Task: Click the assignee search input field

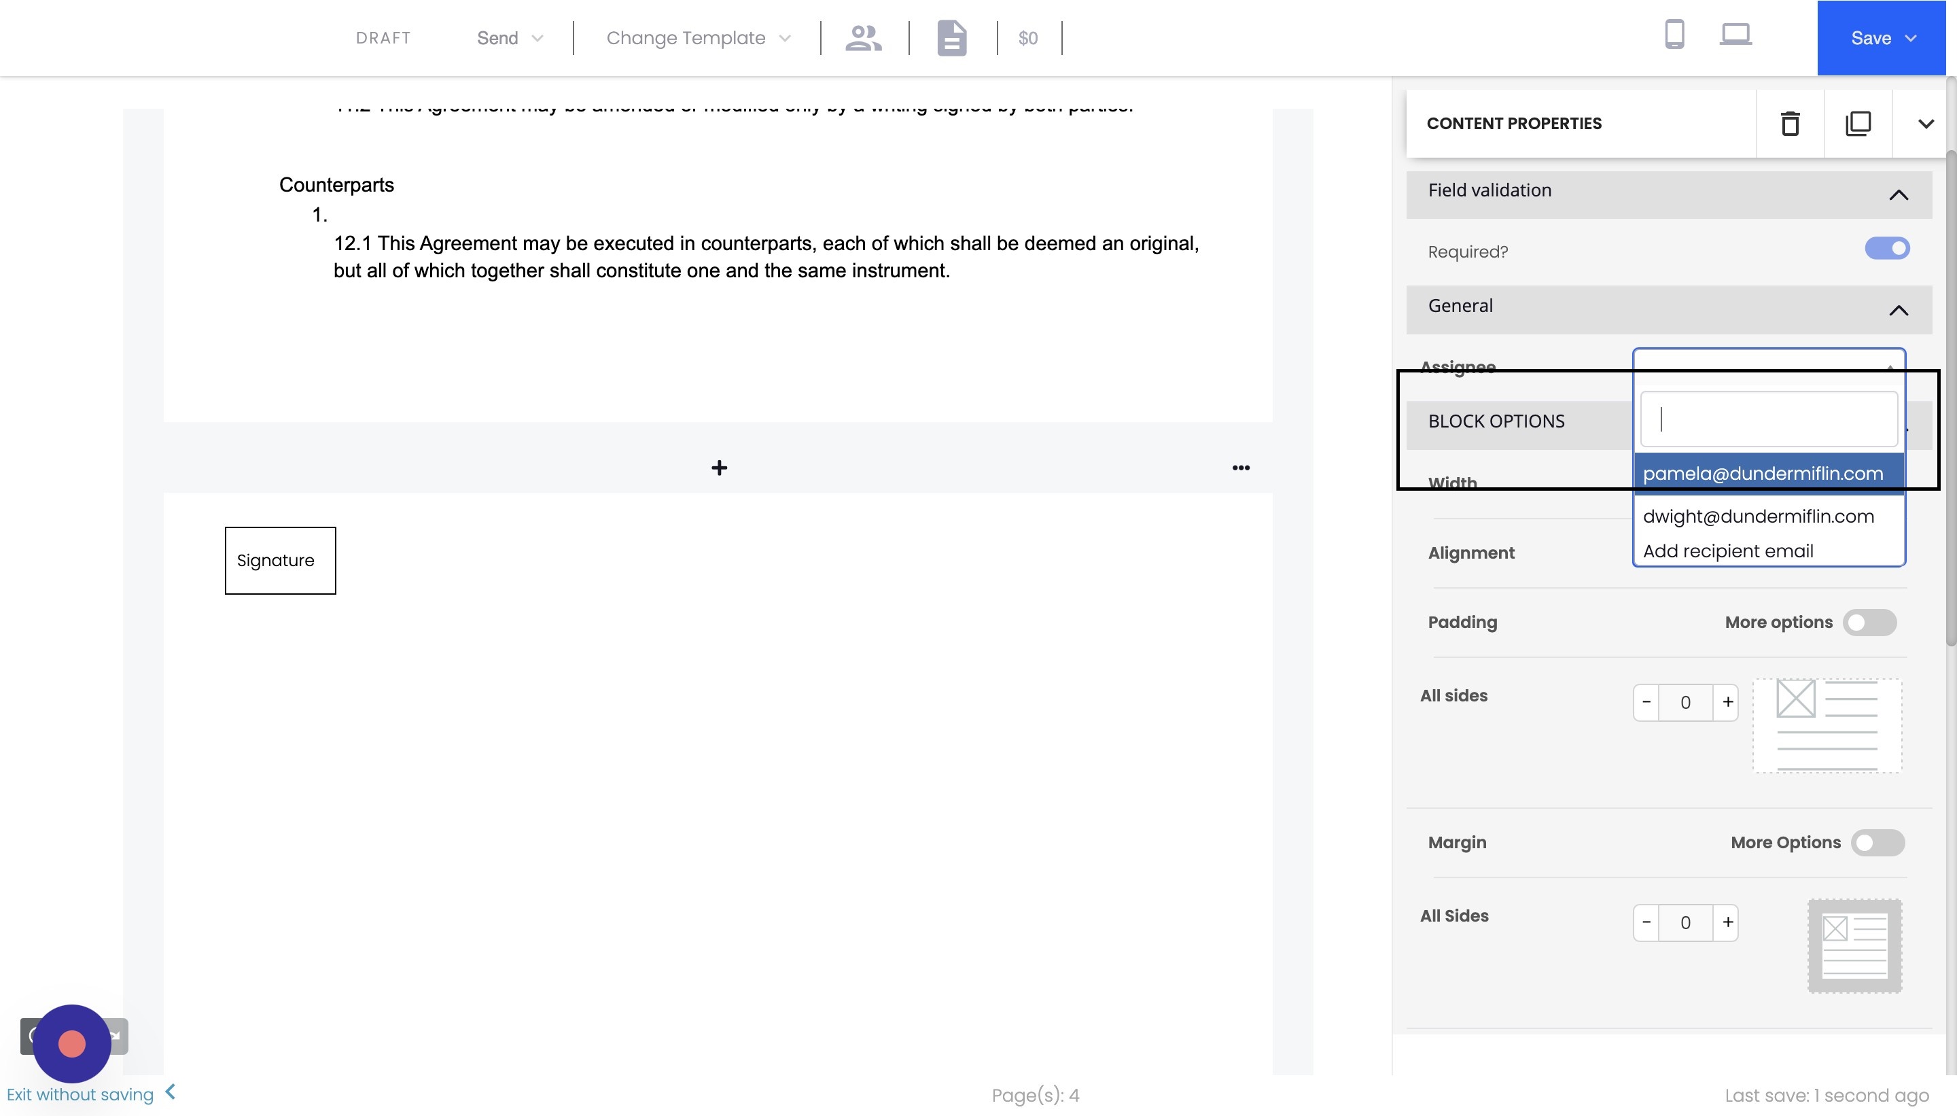Action: coord(1767,419)
